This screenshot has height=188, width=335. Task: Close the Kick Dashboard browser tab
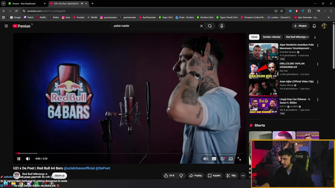(44, 3)
